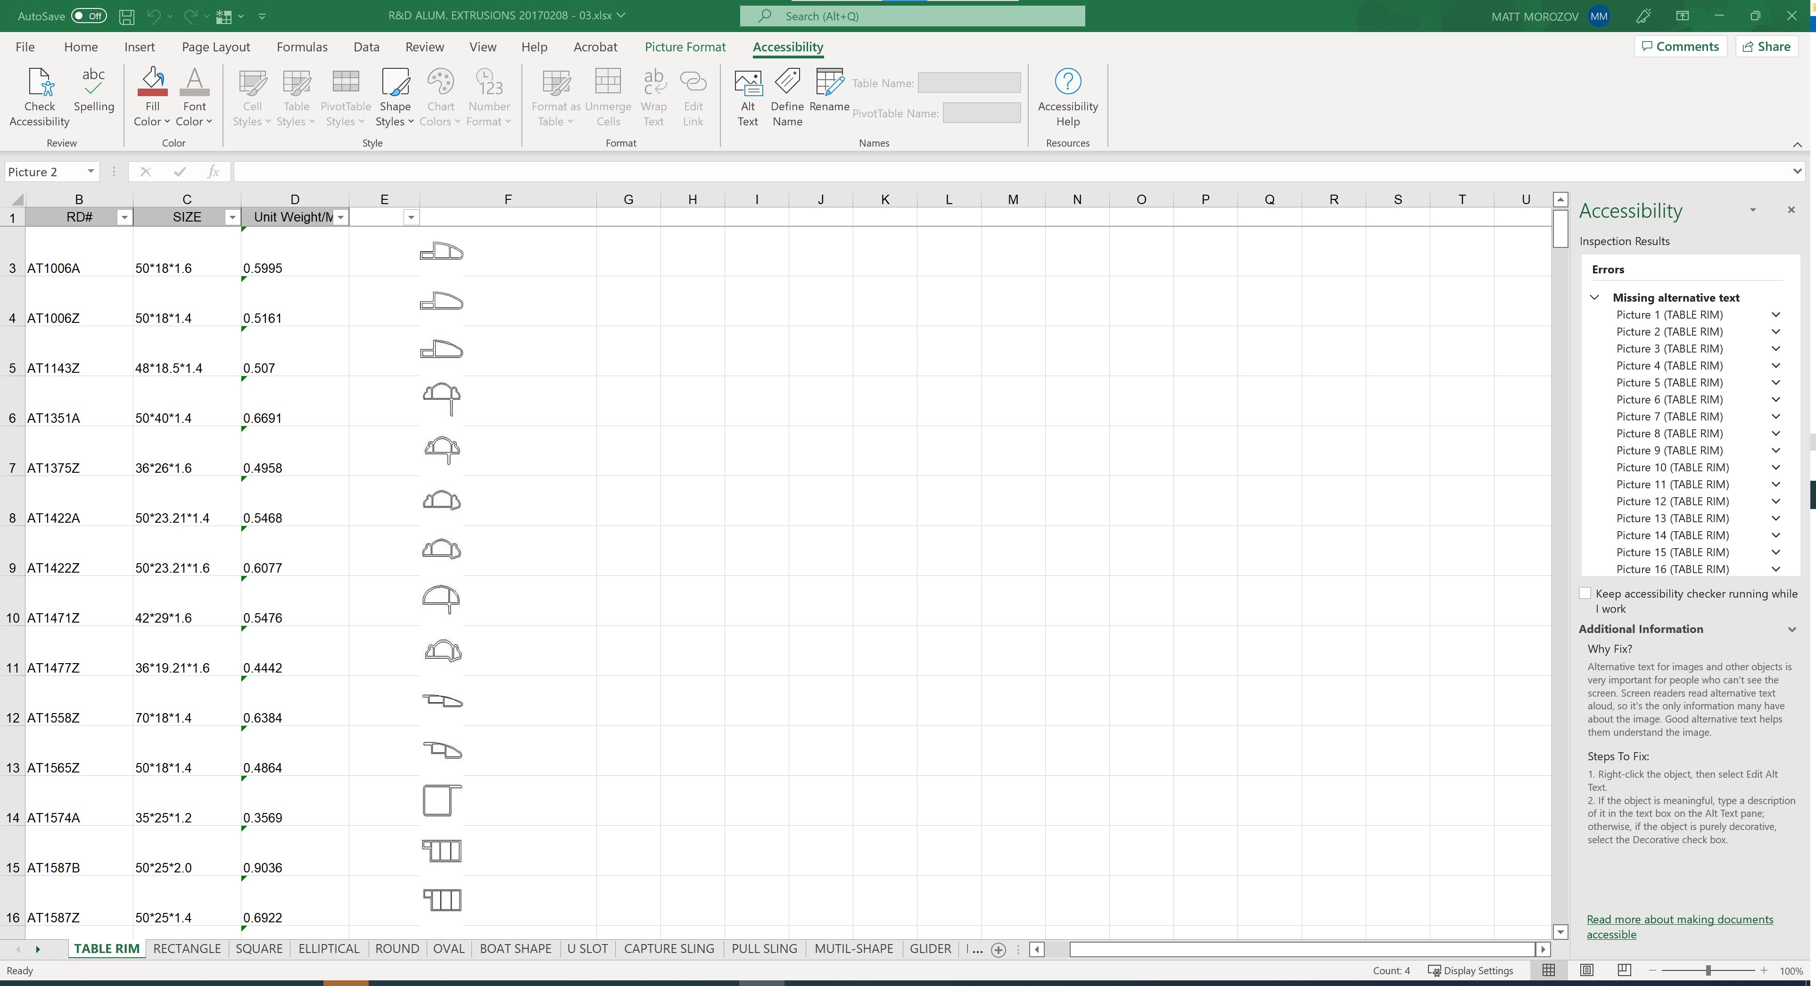Viewport: 1816px width, 986px height.
Task: Toggle the AutoSave switch
Action: [x=89, y=16]
